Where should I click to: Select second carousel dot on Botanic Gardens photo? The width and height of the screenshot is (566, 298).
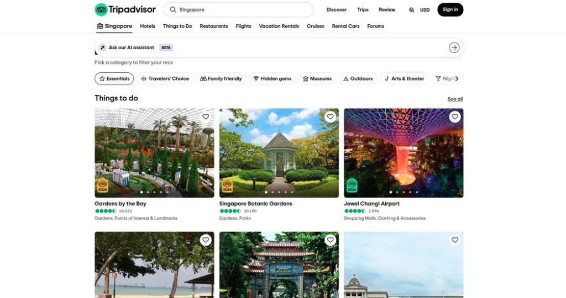coord(272,192)
